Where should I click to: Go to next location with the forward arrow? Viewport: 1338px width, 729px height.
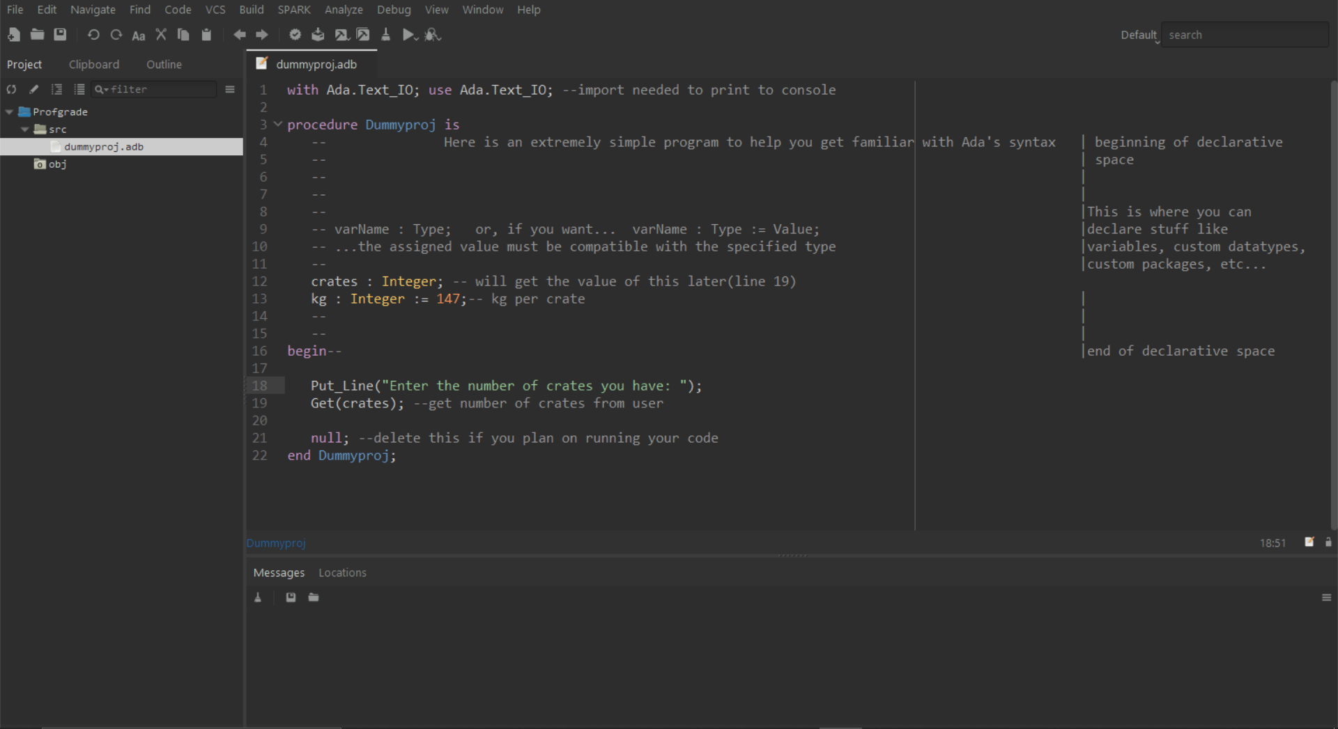click(x=262, y=35)
